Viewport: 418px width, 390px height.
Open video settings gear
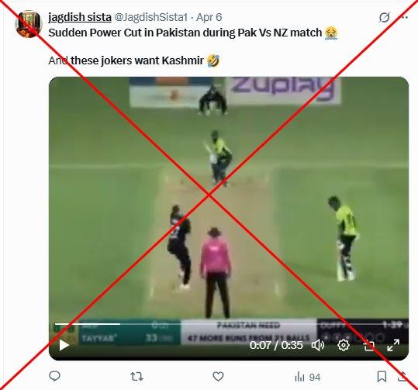344,345
